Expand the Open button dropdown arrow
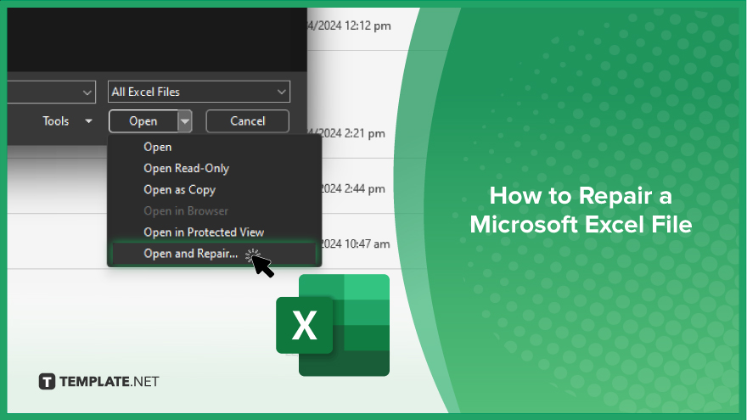 coord(185,121)
